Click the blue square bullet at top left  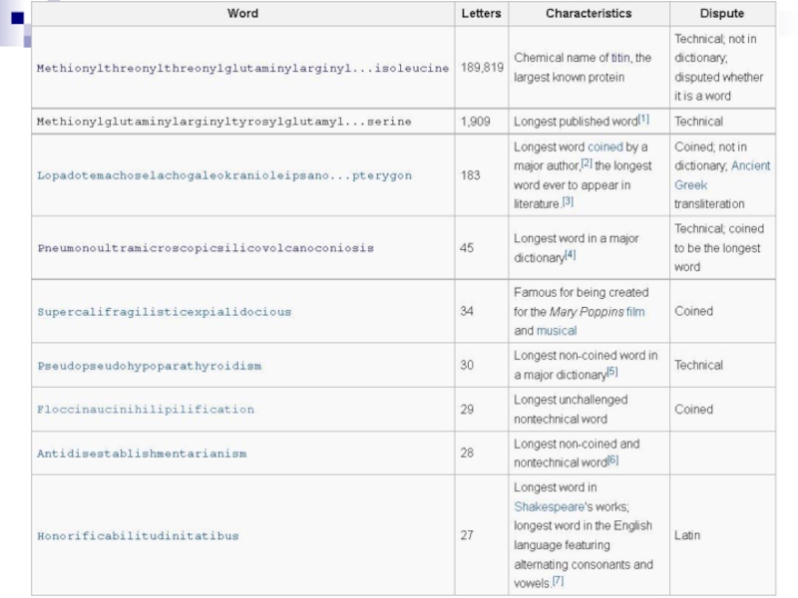pyautogui.click(x=16, y=16)
